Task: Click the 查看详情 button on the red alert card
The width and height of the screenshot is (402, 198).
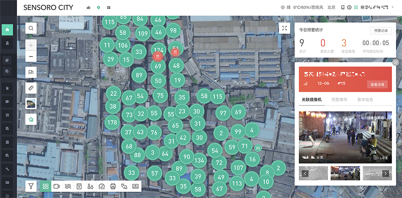Action: tap(377, 84)
